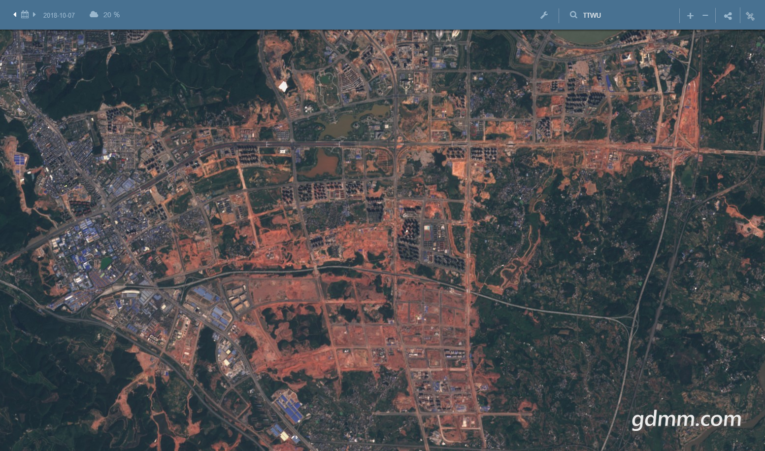Viewport: 765px width, 451px height.
Task: Click the magnifier search icon
Action: click(x=573, y=15)
